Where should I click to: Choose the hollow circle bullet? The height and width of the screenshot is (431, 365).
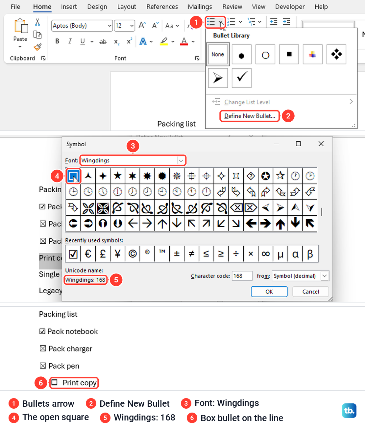pos(265,54)
